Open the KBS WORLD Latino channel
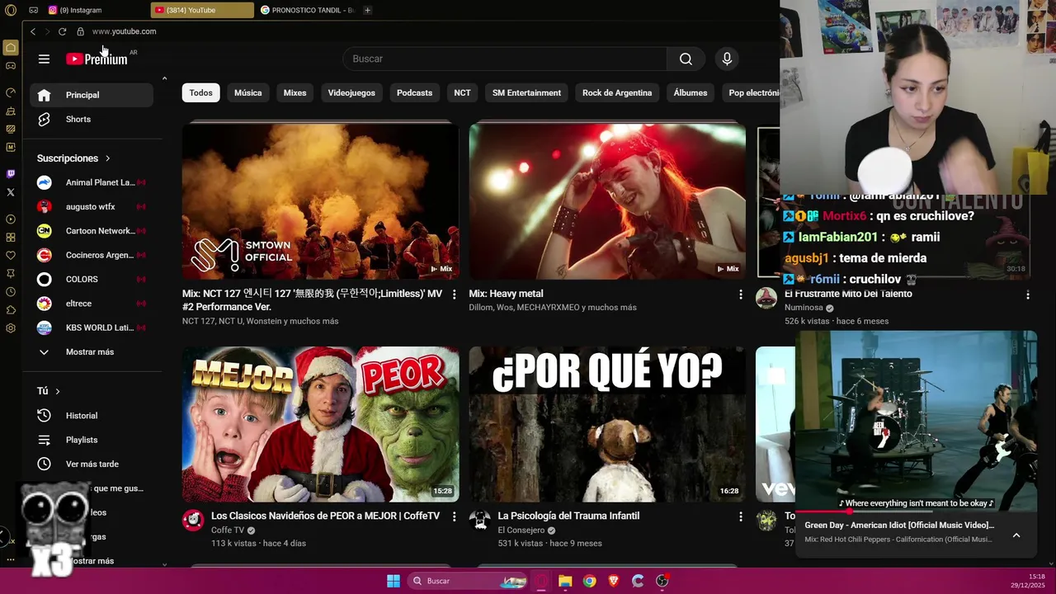The image size is (1056, 594). pyautogui.click(x=92, y=328)
